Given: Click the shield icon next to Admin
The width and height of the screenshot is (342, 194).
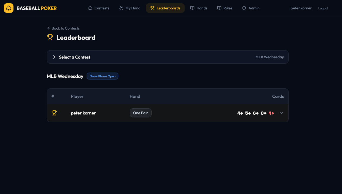Looking at the screenshot, I should [244, 8].
